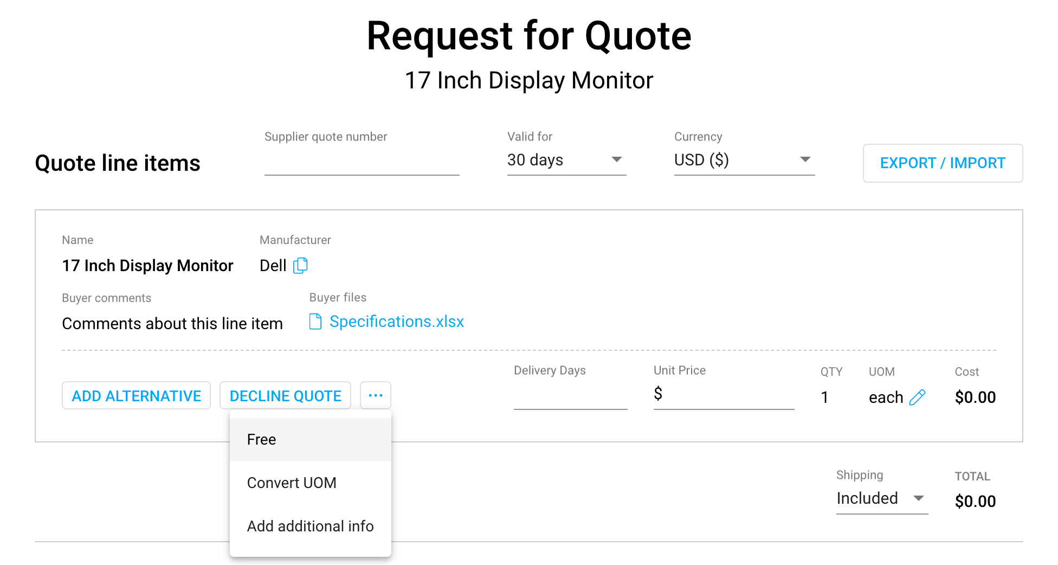Click the line item Cost $0.00 value
Screen dimensions: 1058x565
976,397
